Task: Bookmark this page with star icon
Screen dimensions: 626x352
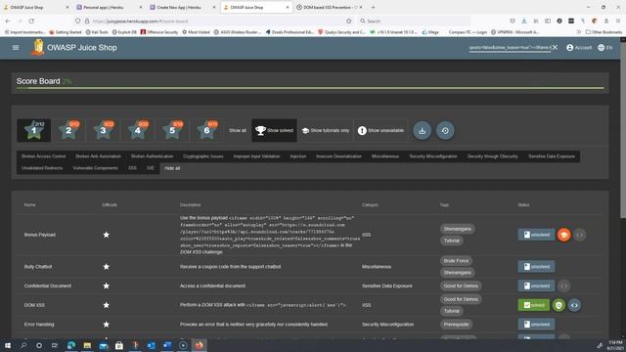Action: coord(348,21)
